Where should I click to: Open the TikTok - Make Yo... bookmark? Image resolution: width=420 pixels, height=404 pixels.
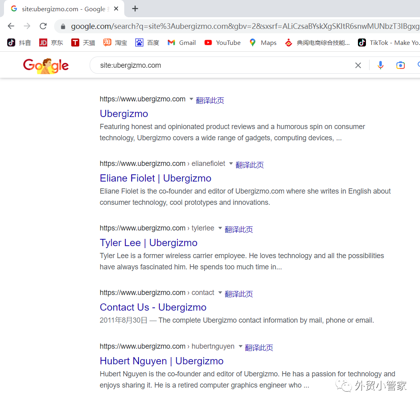(x=388, y=42)
